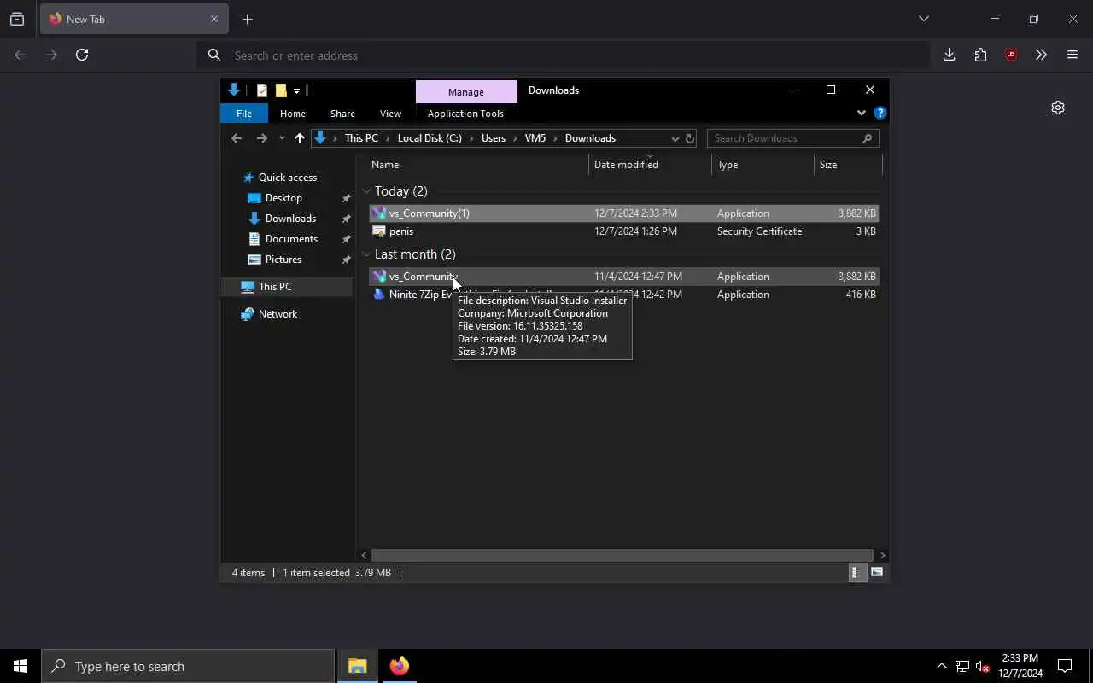
Task: Click the muted volume tray icon
Action: [x=982, y=666]
